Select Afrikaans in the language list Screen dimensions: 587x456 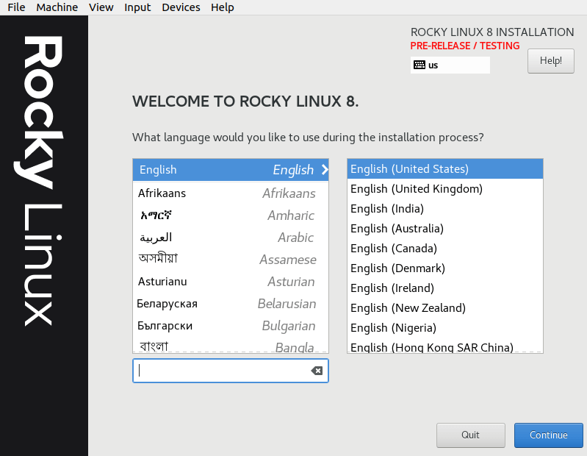click(x=231, y=193)
